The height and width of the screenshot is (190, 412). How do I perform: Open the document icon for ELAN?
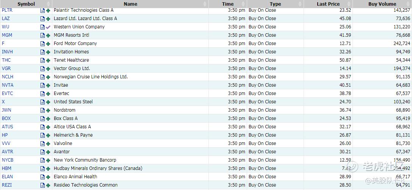(42, 177)
